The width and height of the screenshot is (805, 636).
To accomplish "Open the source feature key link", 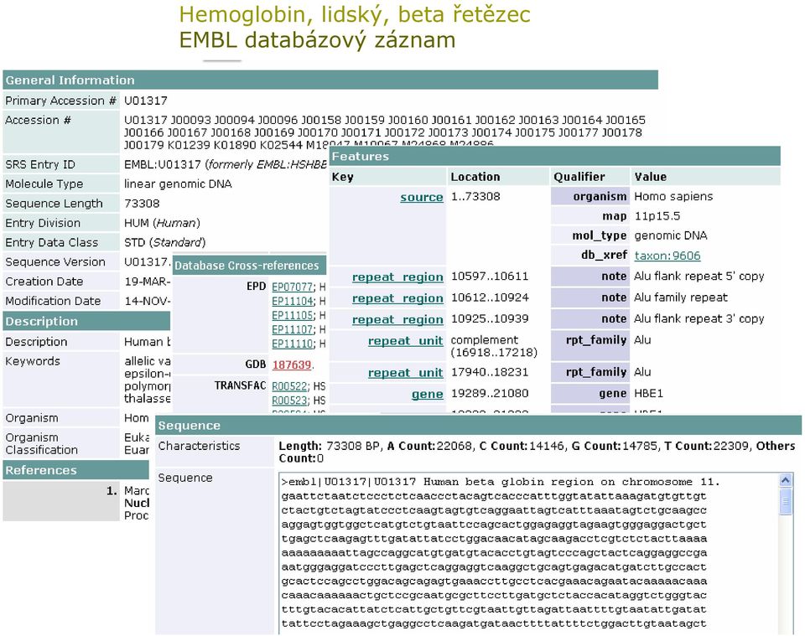I will tap(422, 197).
